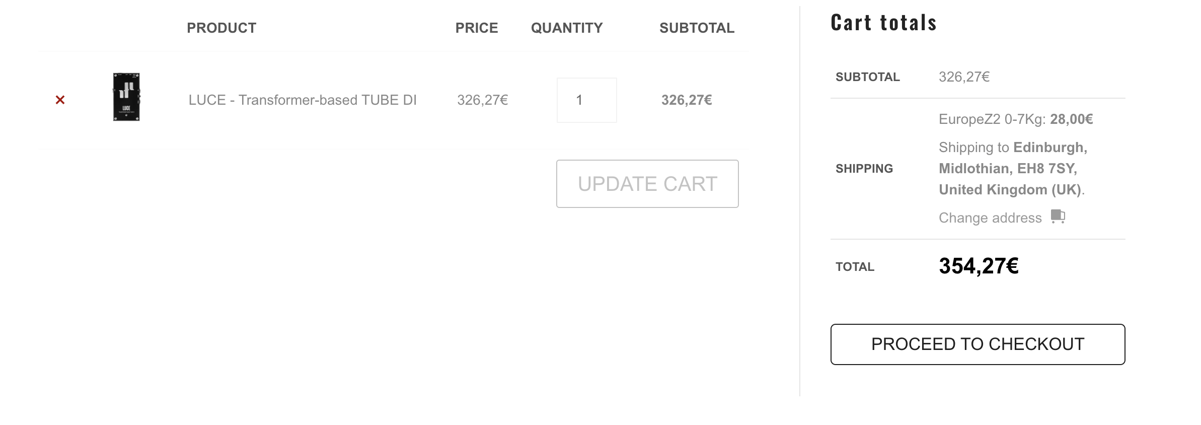
Task: Click the truck icon beside Change address
Action: pyautogui.click(x=1058, y=217)
